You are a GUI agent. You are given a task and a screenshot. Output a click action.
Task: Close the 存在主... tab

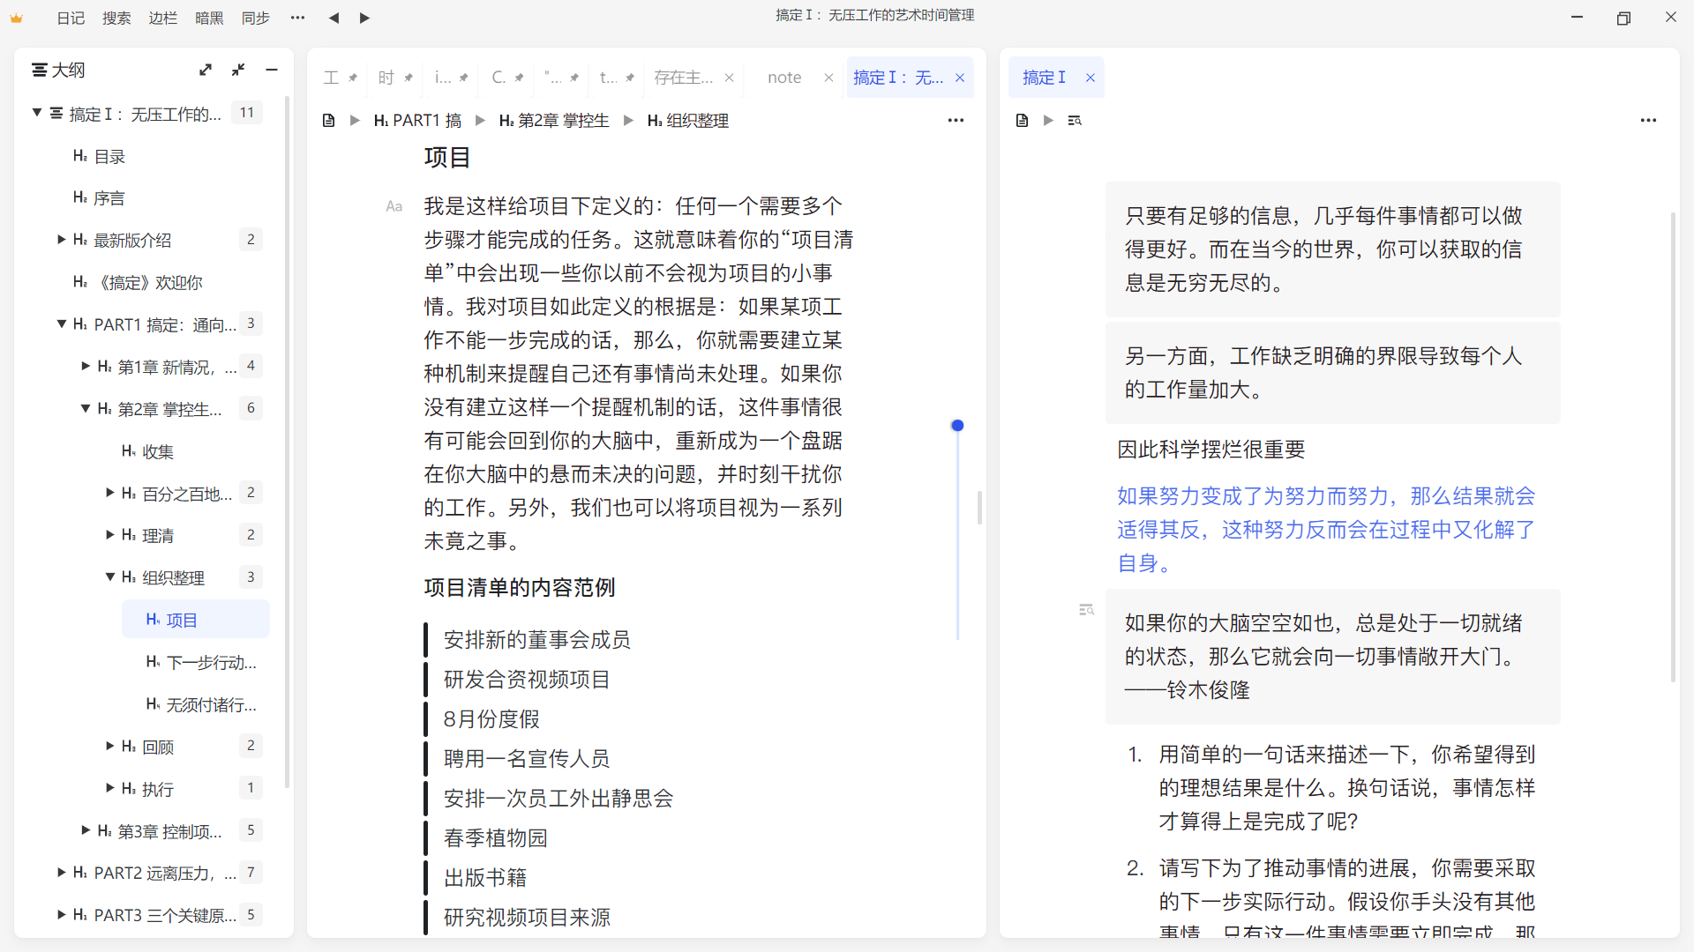pos(730,78)
